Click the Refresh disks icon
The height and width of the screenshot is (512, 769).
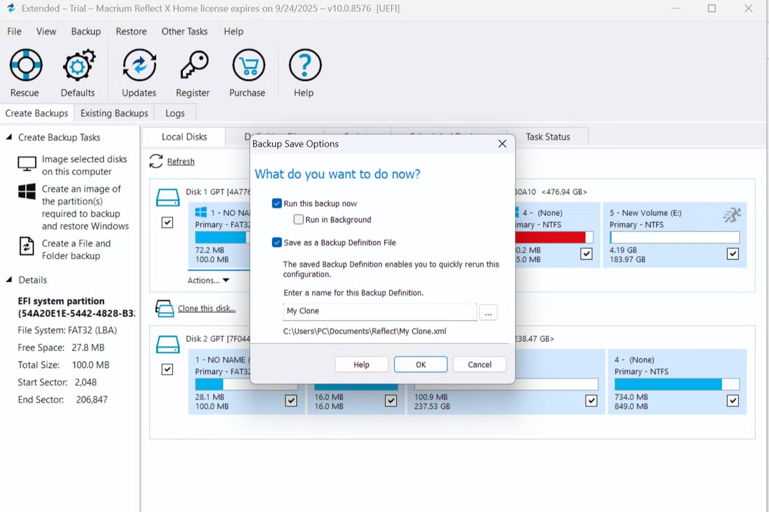point(157,162)
